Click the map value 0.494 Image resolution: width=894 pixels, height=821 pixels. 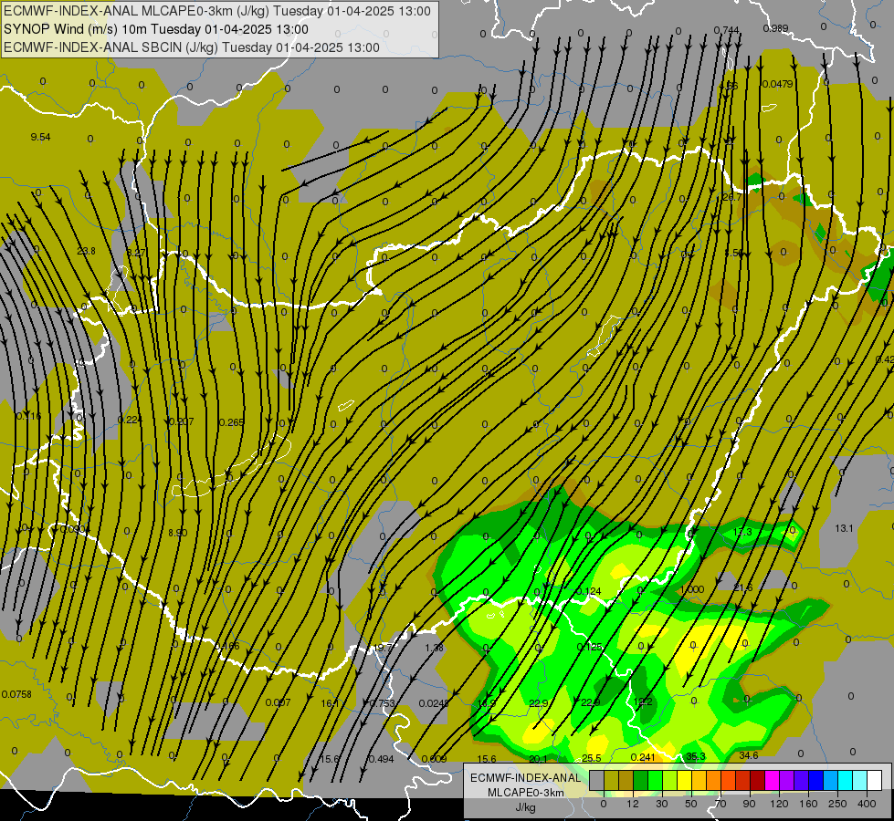pyautogui.click(x=381, y=759)
